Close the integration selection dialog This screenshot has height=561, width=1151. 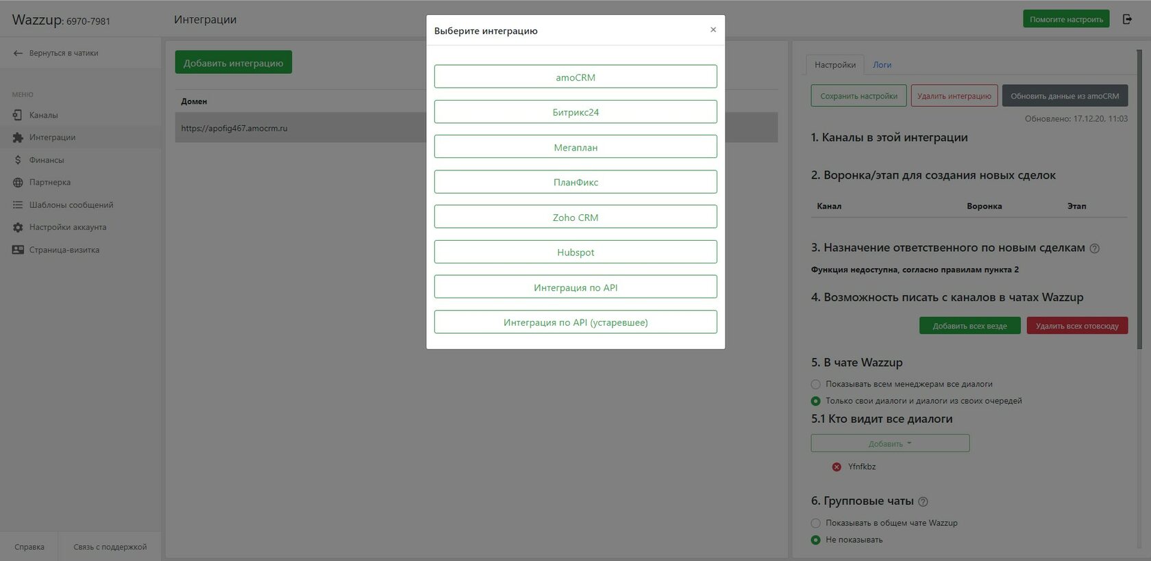pyautogui.click(x=713, y=29)
